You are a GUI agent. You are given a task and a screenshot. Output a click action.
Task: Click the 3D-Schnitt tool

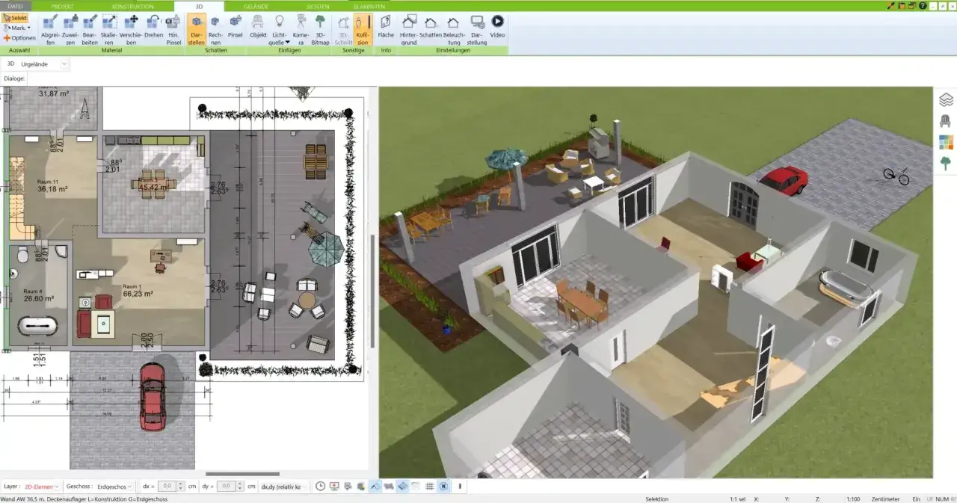pyautogui.click(x=343, y=30)
